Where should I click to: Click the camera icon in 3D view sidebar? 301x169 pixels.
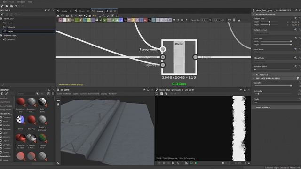(58, 100)
